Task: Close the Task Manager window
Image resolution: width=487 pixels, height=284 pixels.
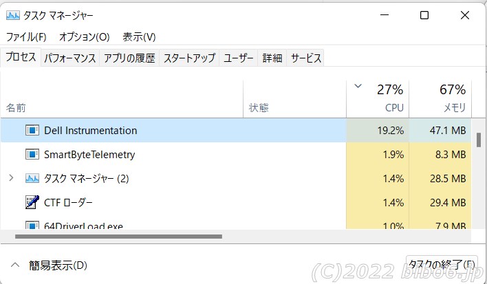Action: tap(465, 15)
